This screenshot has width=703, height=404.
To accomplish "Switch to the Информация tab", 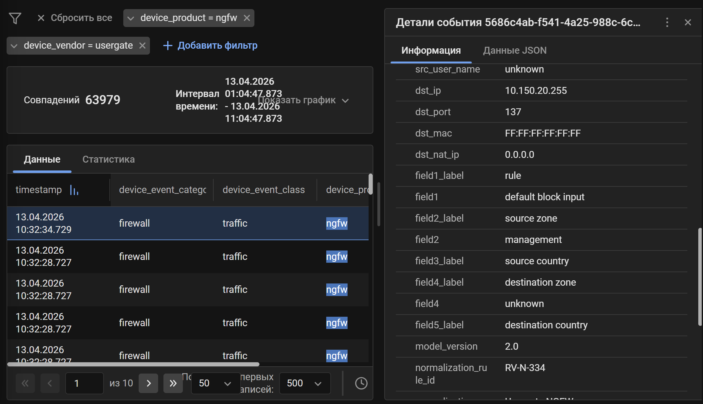I will pyautogui.click(x=431, y=50).
